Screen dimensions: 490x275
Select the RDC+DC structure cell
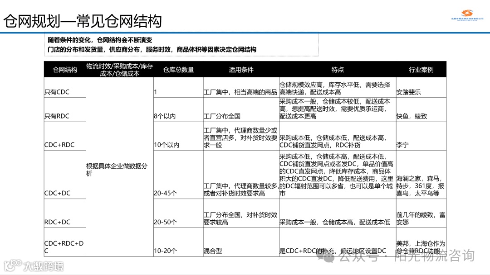coord(65,213)
